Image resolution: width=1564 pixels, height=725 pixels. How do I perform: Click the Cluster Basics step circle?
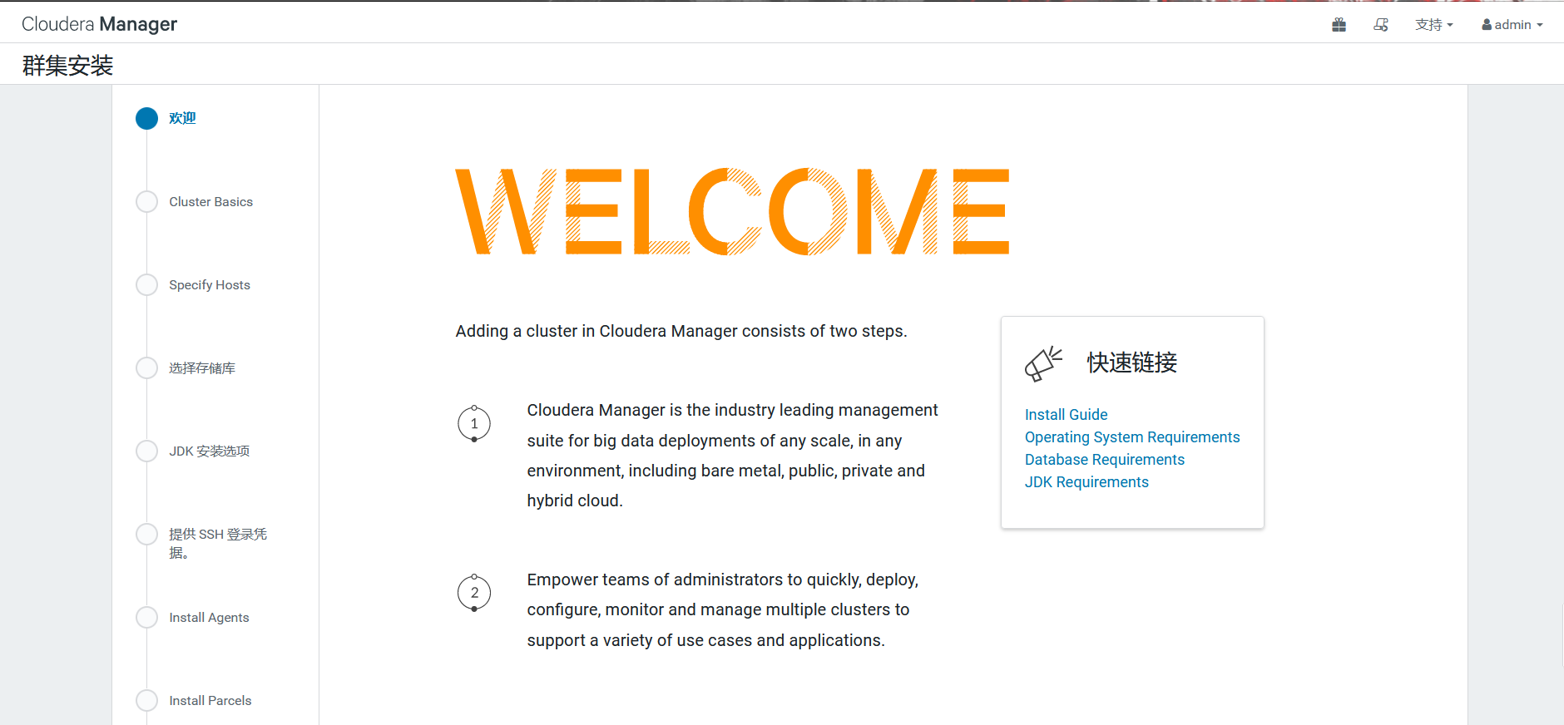[x=146, y=202]
